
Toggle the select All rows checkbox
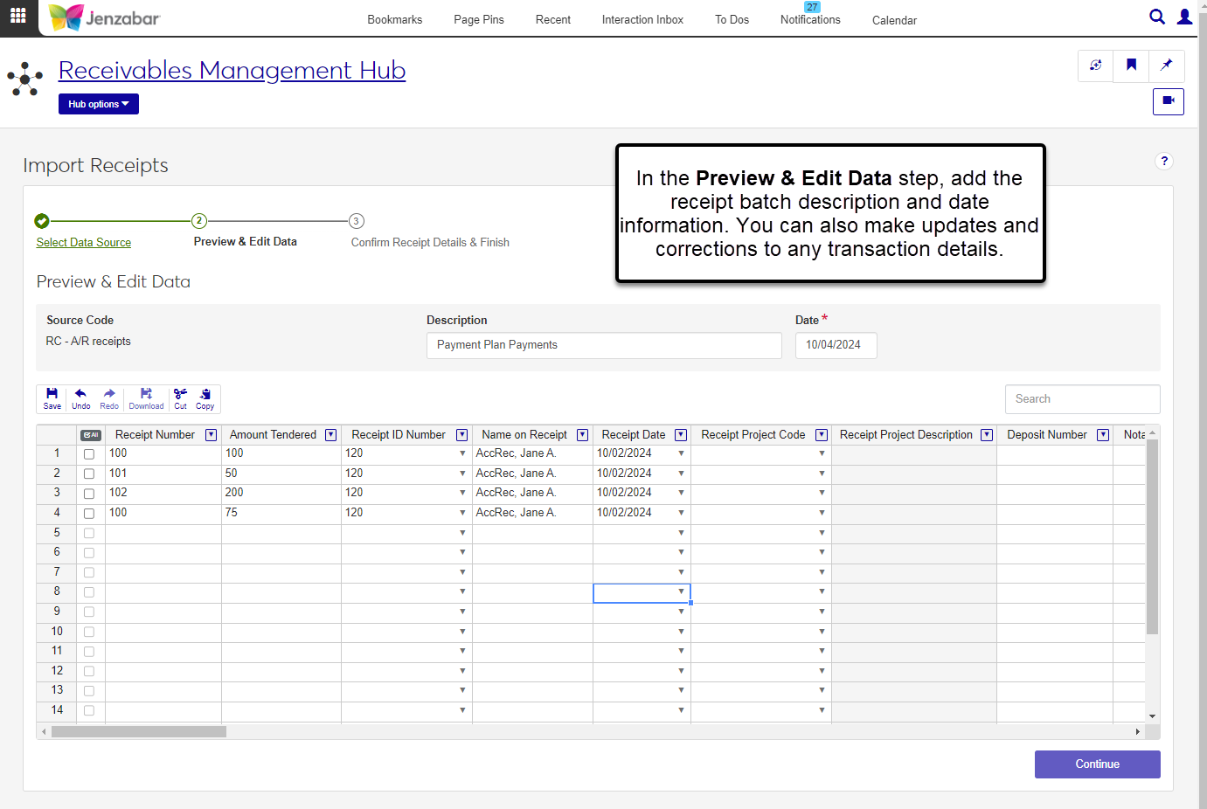coord(91,435)
